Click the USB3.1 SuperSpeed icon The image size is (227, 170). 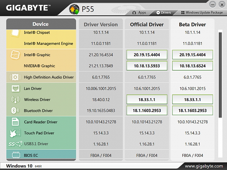coord(15,144)
